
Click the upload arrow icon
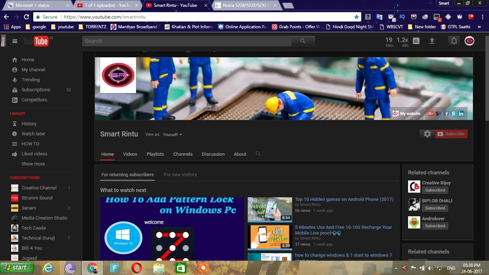tap(432, 41)
